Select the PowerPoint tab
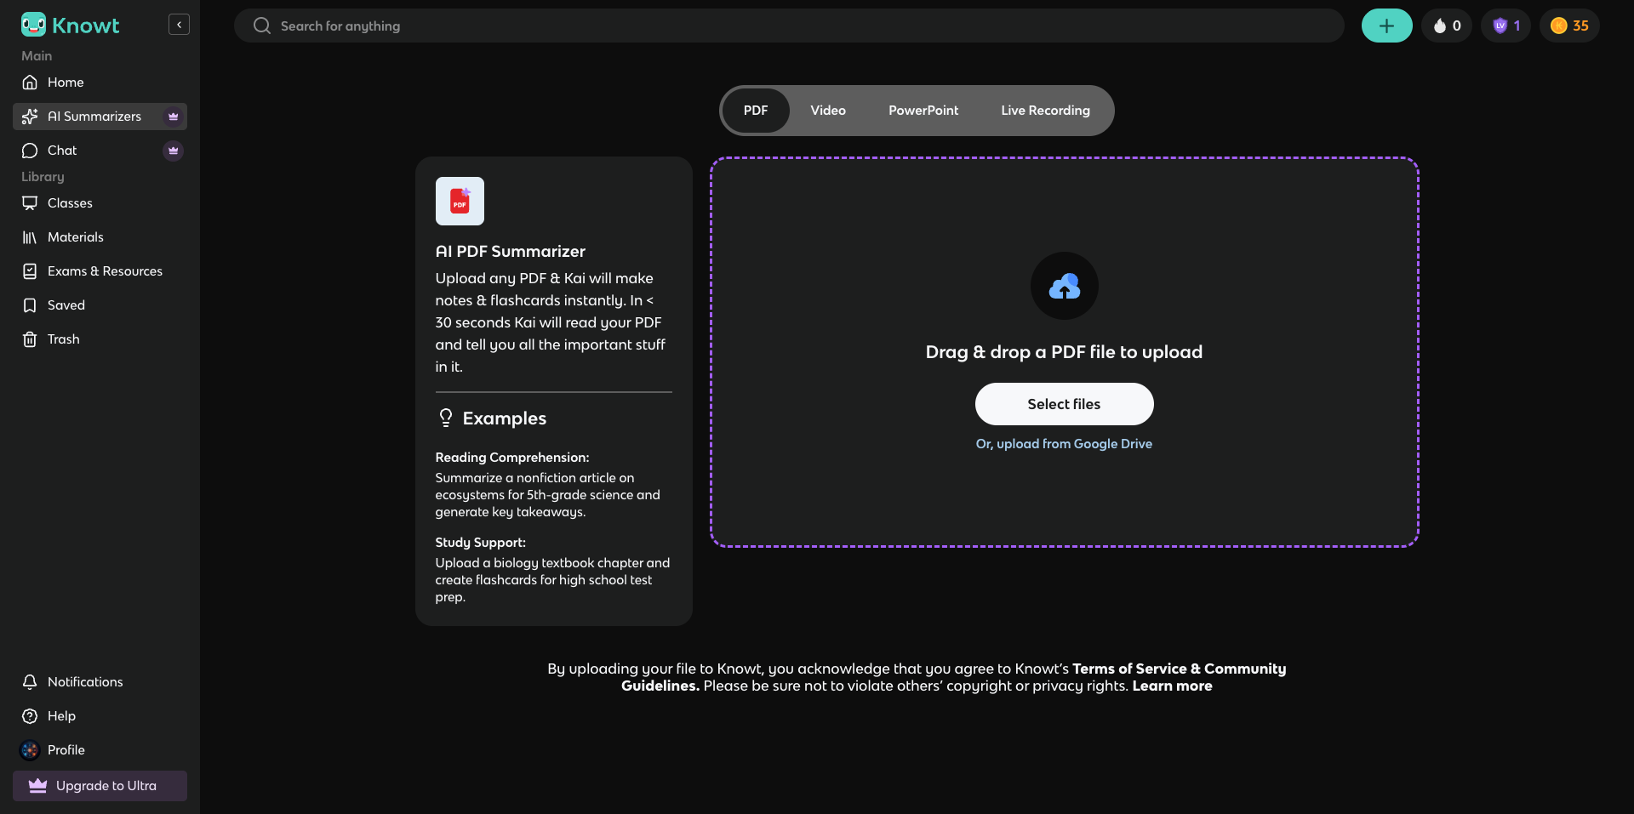Image resolution: width=1634 pixels, height=814 pixels. 923,111
